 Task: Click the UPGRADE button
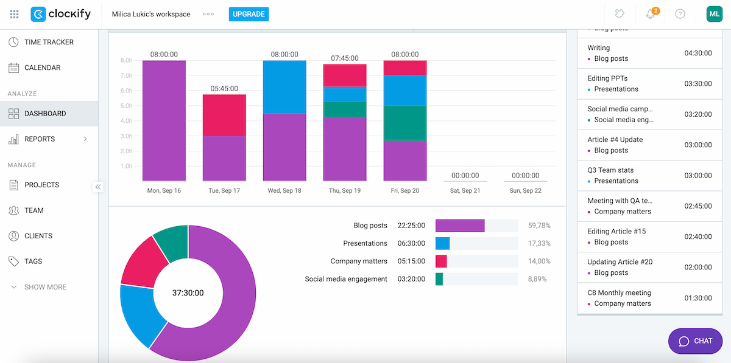tap(249, 13)
